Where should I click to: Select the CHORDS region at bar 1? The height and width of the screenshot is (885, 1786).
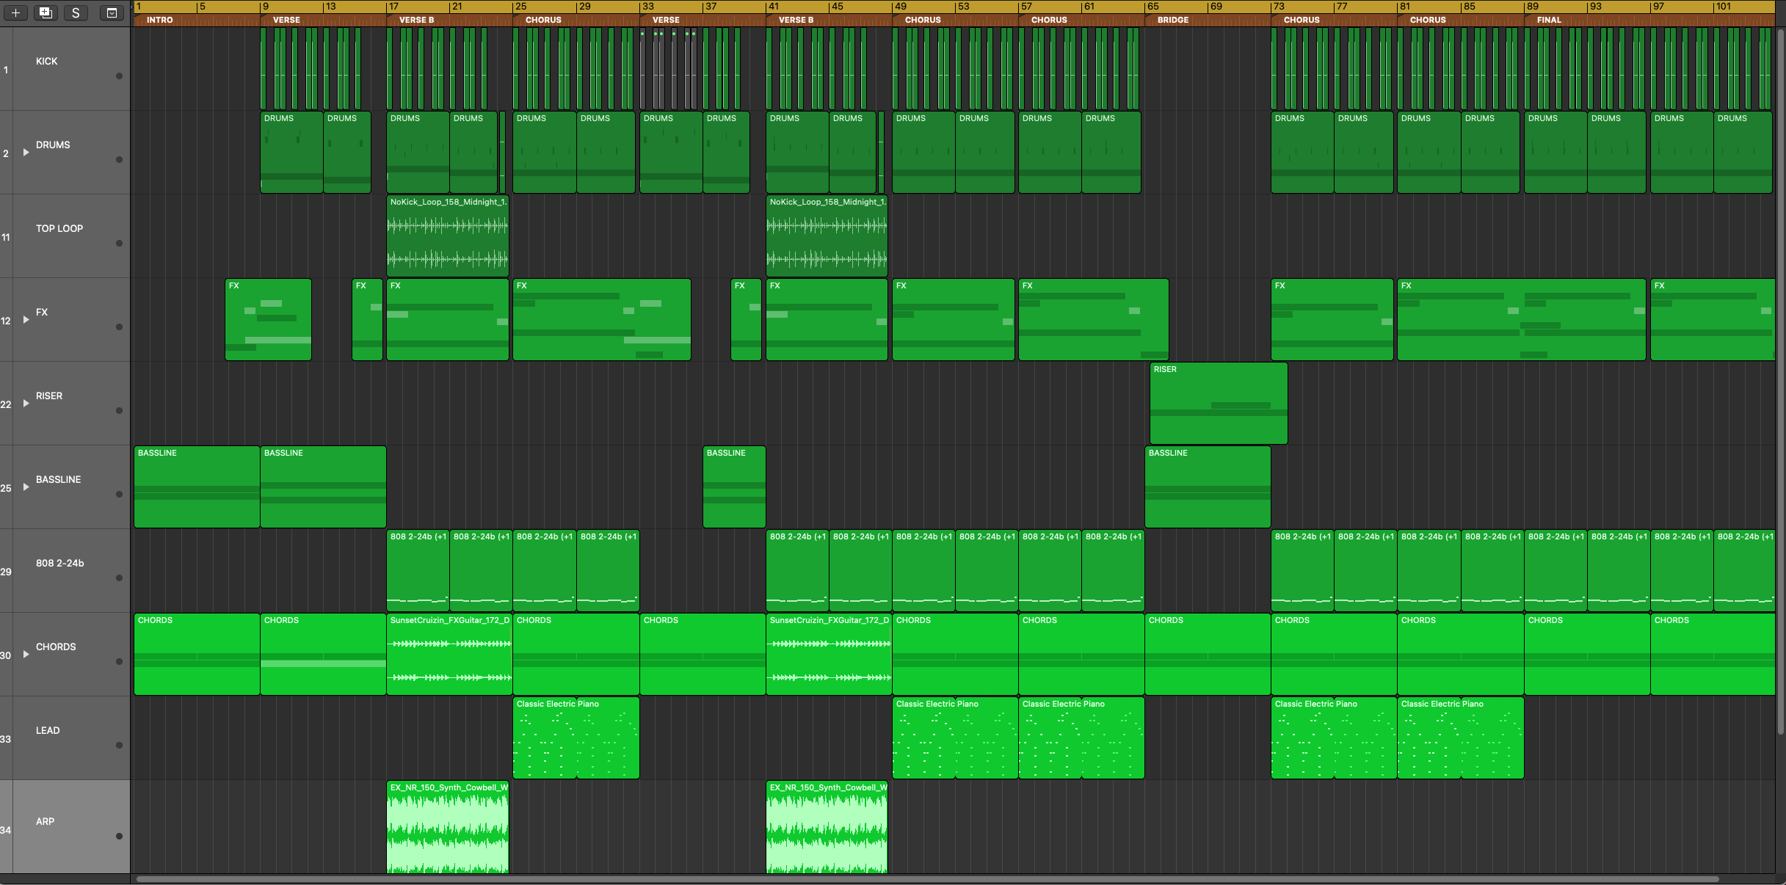point(197,655)
